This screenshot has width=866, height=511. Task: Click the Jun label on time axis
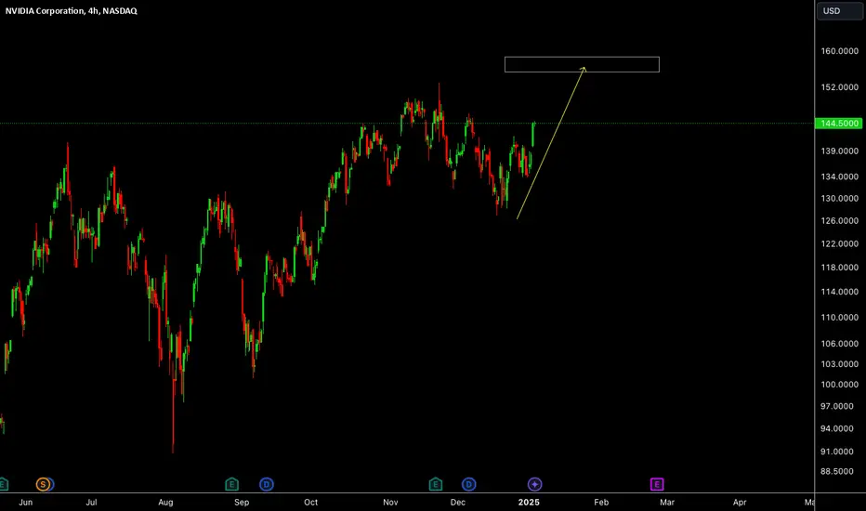[x=25, y=502]
